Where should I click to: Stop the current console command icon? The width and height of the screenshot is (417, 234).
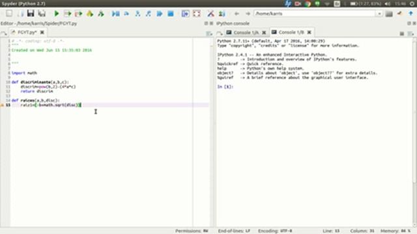(x=402, y=33)
